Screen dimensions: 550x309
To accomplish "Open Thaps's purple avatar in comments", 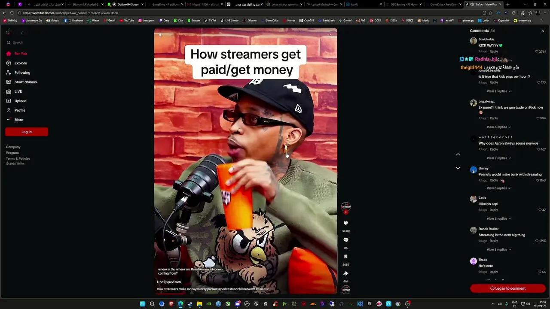I will click(x=474, y=261).
